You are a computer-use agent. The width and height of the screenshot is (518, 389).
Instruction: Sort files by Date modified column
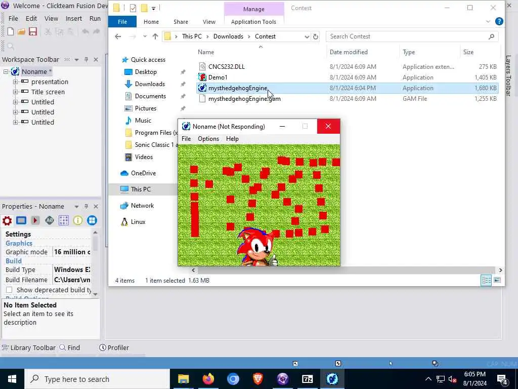click(x=349, y=52)
